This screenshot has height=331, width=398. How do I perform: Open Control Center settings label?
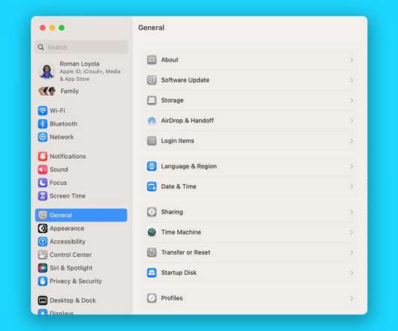[71, 255]
